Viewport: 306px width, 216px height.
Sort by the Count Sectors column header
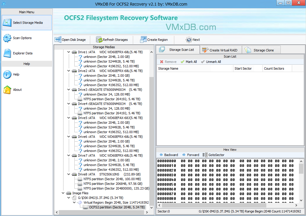(x=277, y=68)
